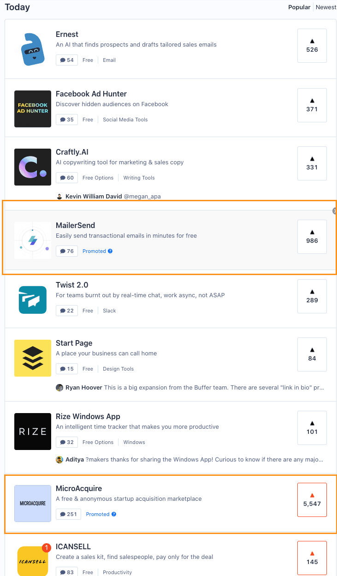This screenshot has width=337, height=576.
Task: Click the Facebook Ad Hunter thumbnail
Action: (33, 109)
